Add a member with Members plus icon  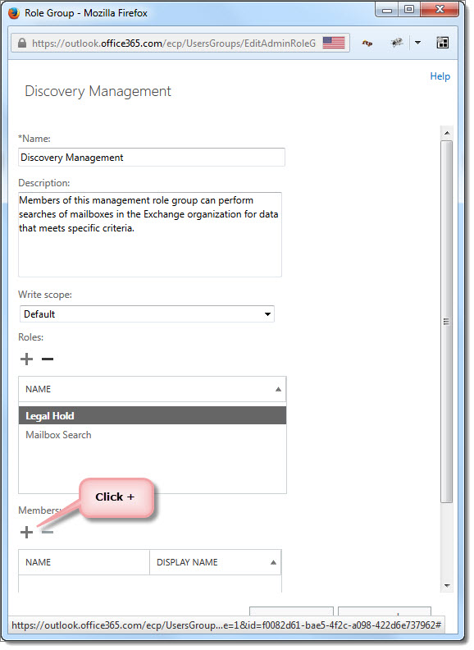click(26, 532)
